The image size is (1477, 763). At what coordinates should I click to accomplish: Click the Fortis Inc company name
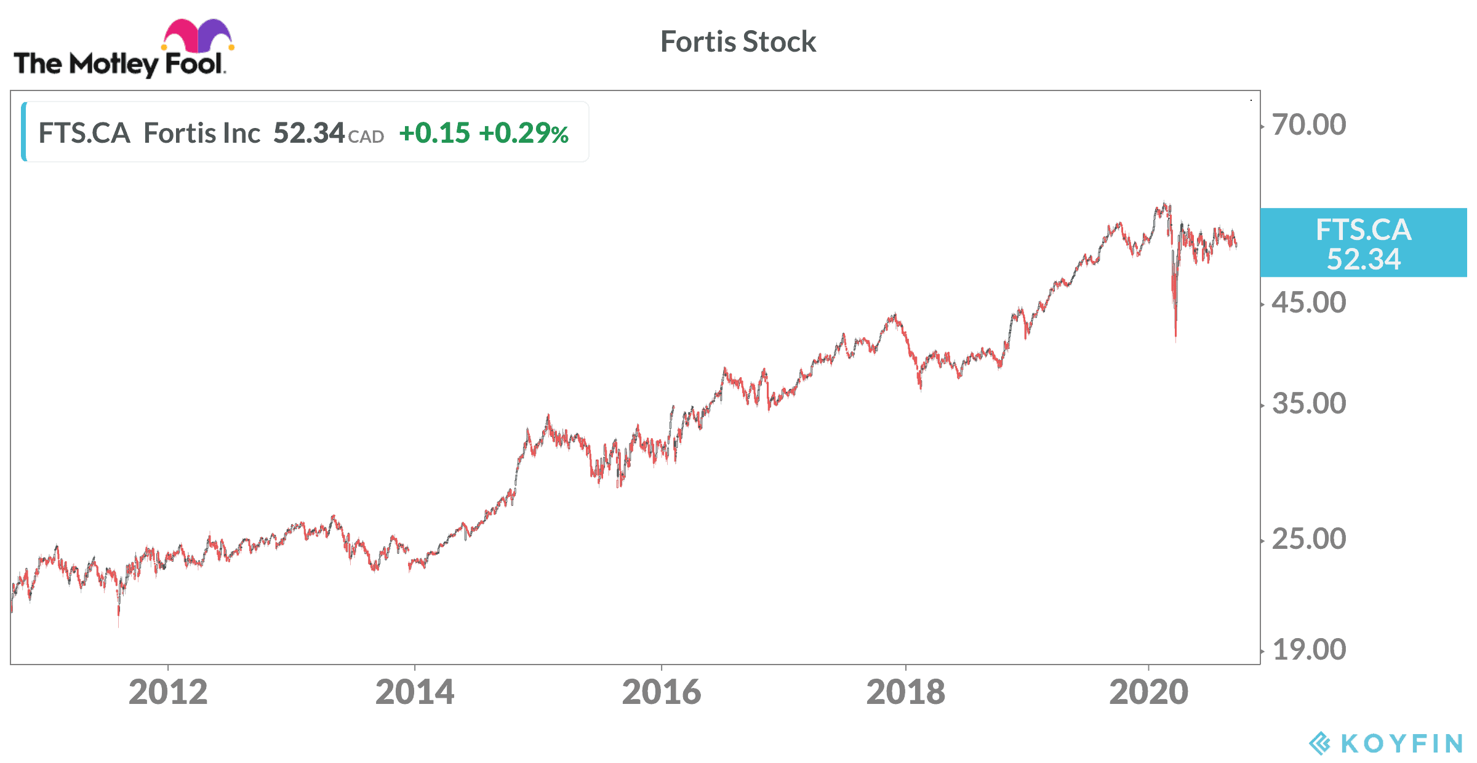coord(202,133)
